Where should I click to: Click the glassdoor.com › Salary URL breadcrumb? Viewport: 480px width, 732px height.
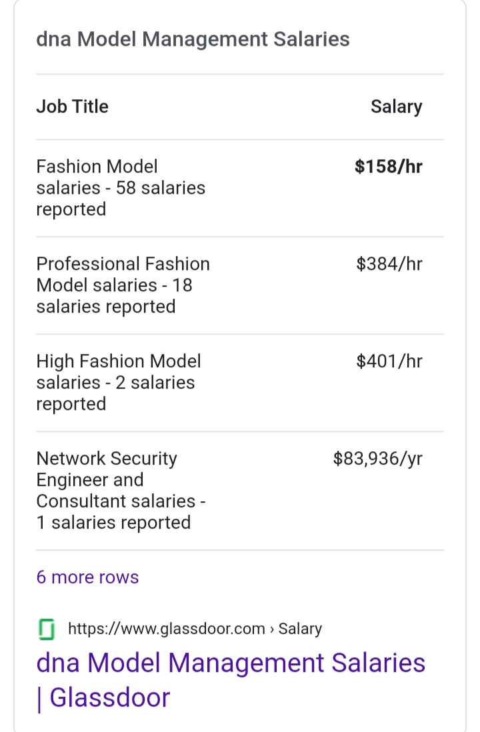(195, 629)
